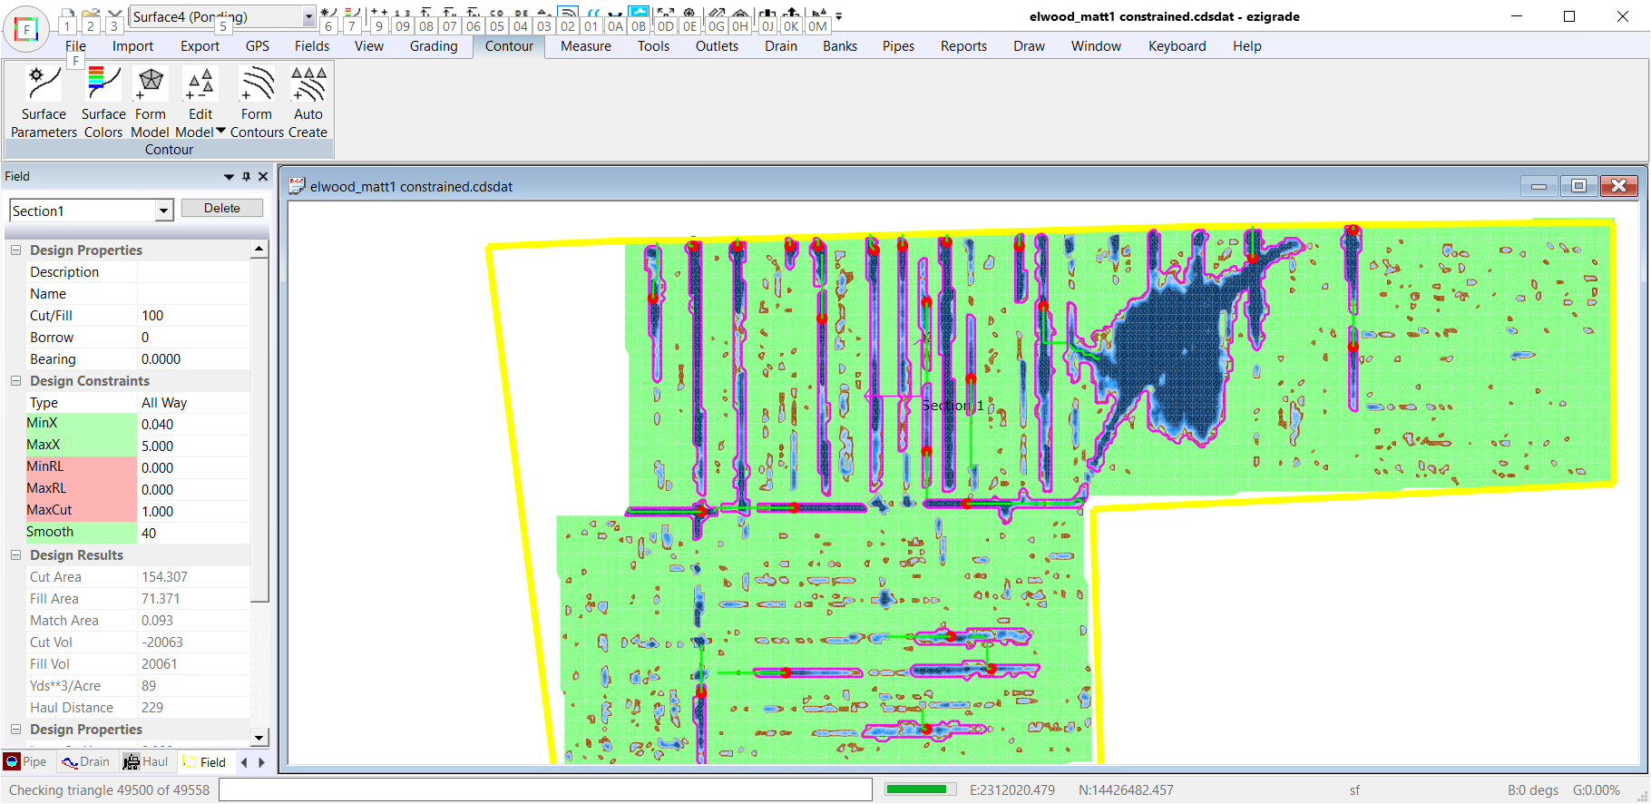Close the Field panel with X icon
Image resolution: width=1651 pixels, height=804 pixels.
click(263, 177)
